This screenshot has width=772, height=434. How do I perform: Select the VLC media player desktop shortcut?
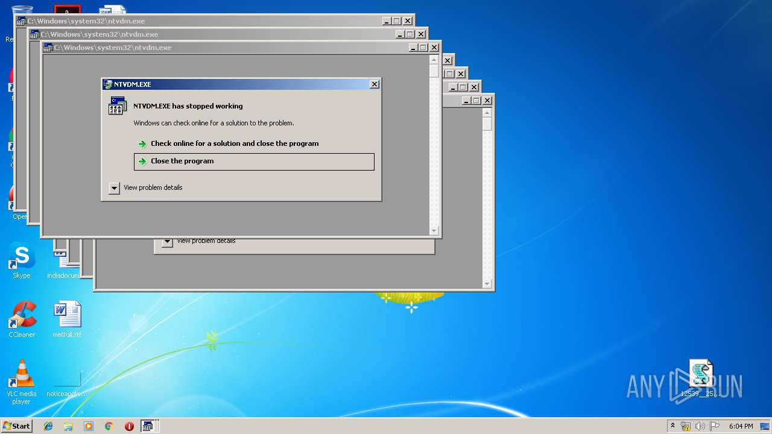[x=22, y=382]
